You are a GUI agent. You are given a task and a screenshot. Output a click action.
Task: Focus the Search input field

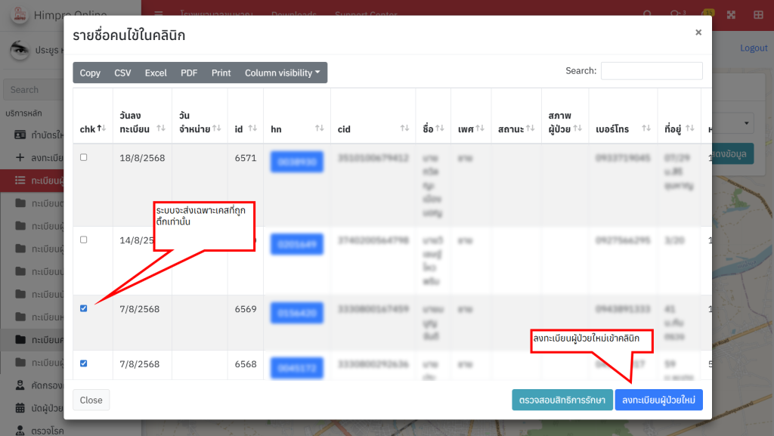pyautogui.click(x=651, y=70)
